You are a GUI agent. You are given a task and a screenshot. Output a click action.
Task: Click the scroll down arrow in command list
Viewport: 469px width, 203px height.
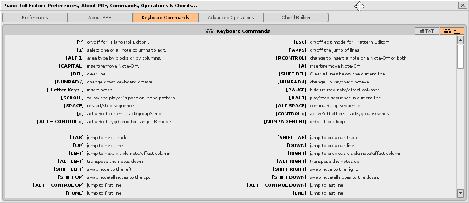460,193
